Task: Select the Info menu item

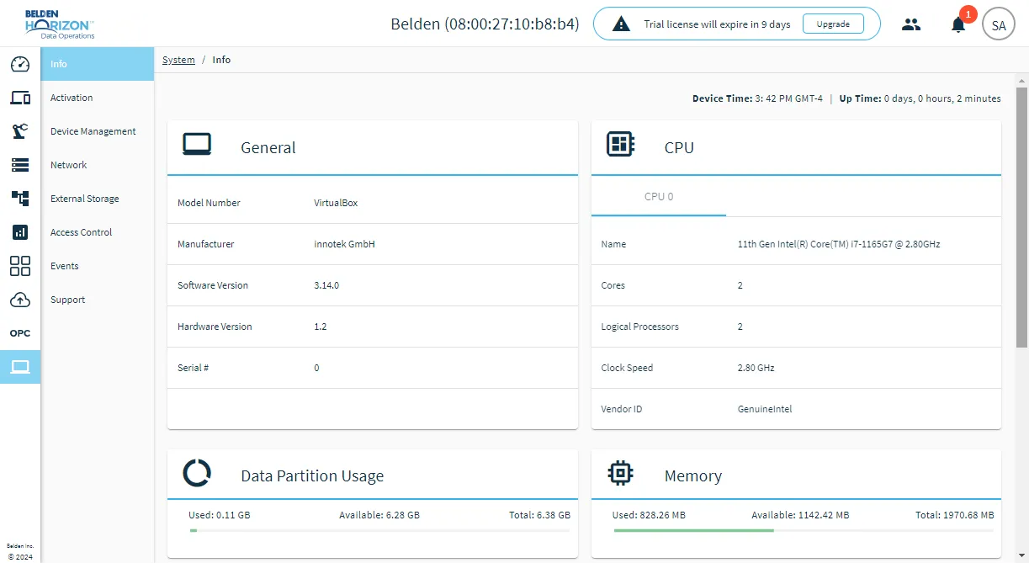Action: (98, 64)
